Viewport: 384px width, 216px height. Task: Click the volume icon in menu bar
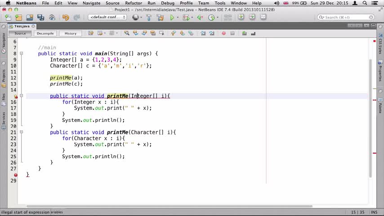[x=277, y=3]
